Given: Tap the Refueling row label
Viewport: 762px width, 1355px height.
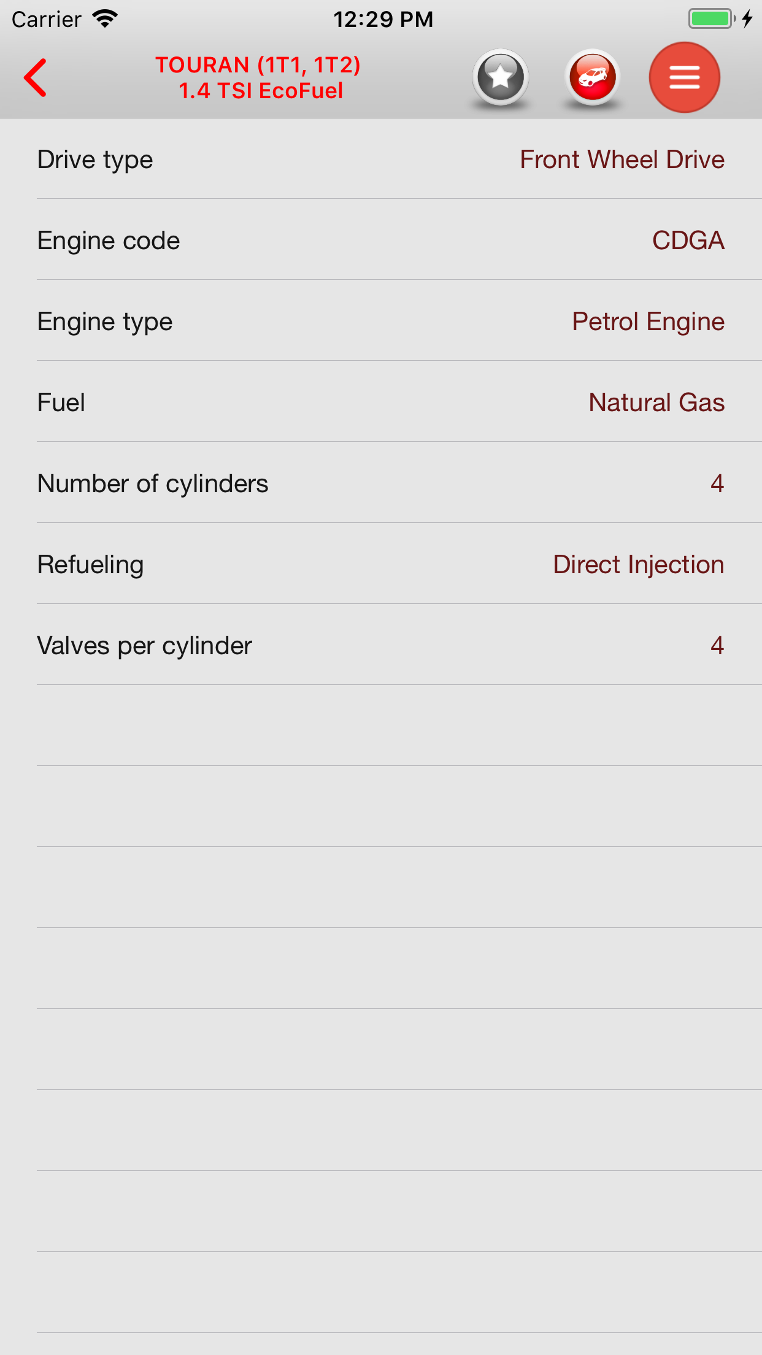Looking at the screenshot, I should pyautogui.click(x=91, y=565).
